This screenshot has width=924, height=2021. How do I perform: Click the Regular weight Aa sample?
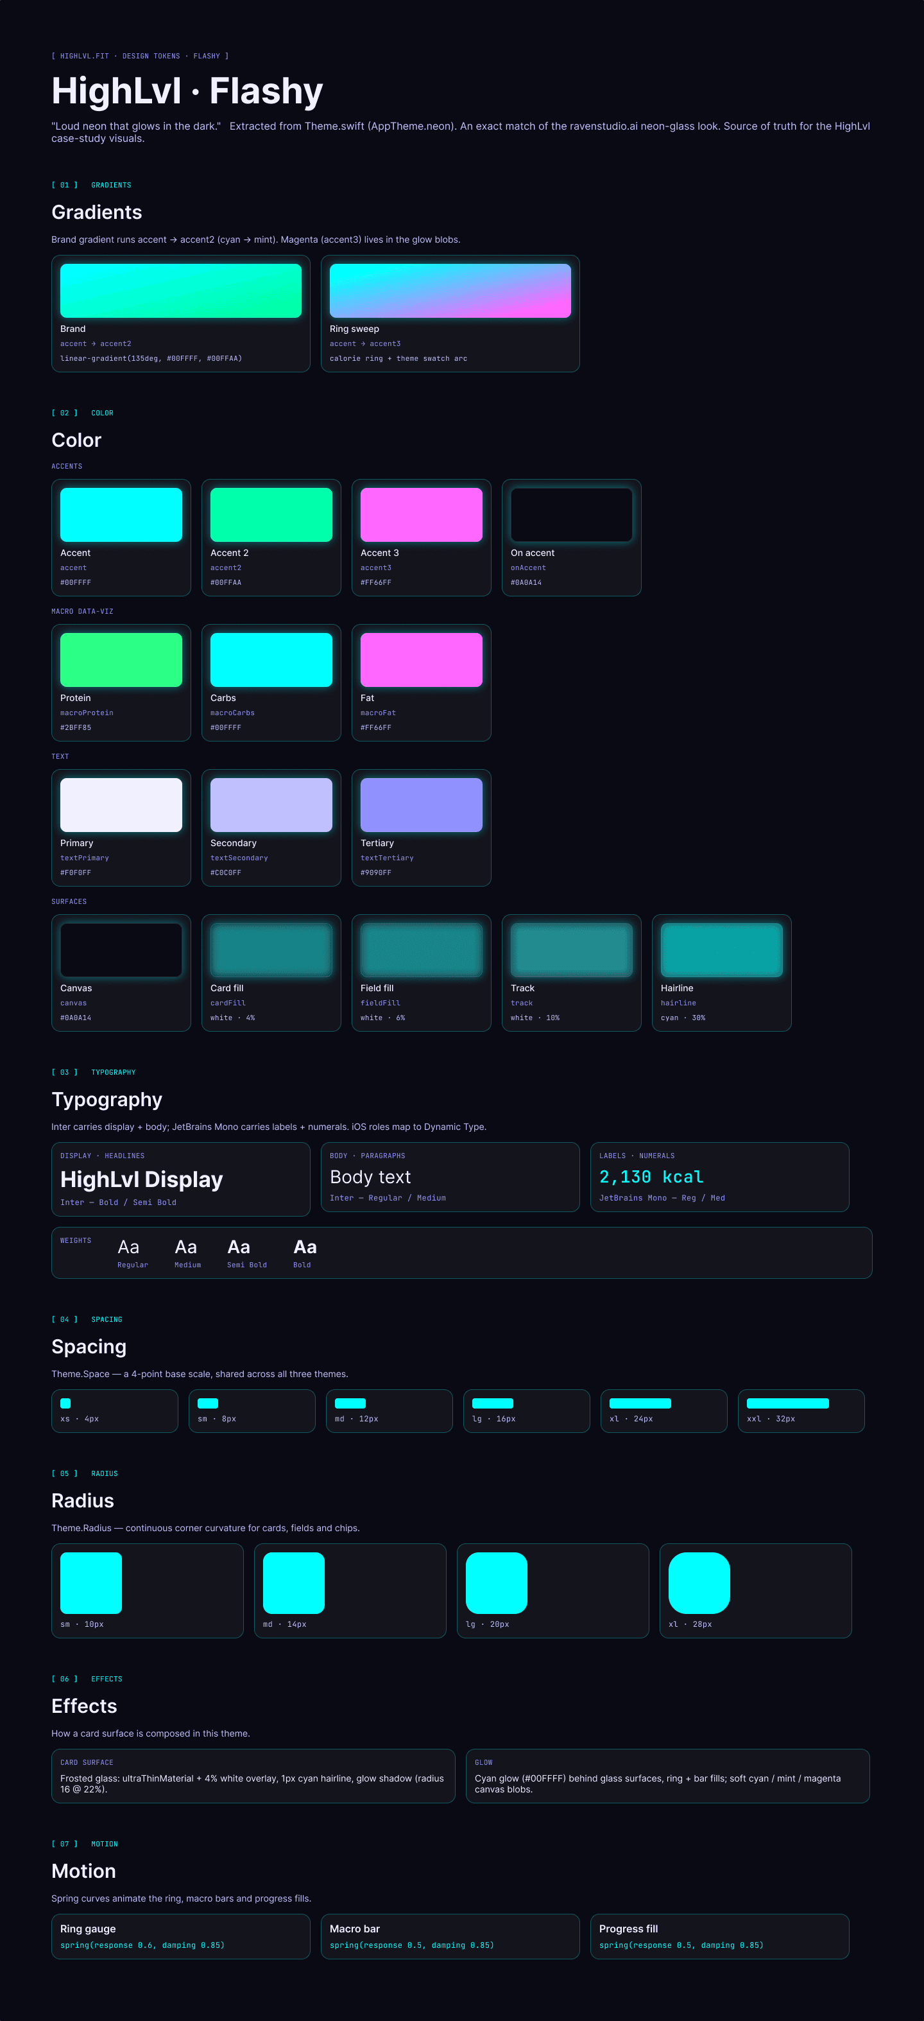tap(128, 1247)
